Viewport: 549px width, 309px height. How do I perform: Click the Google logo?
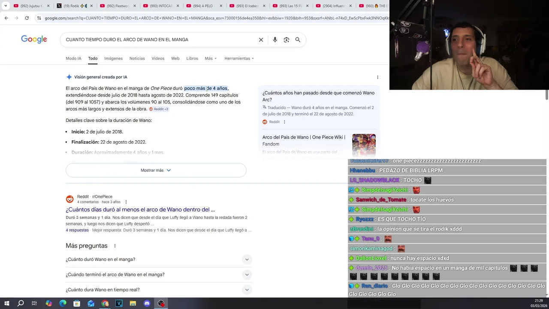click(34, 39)
